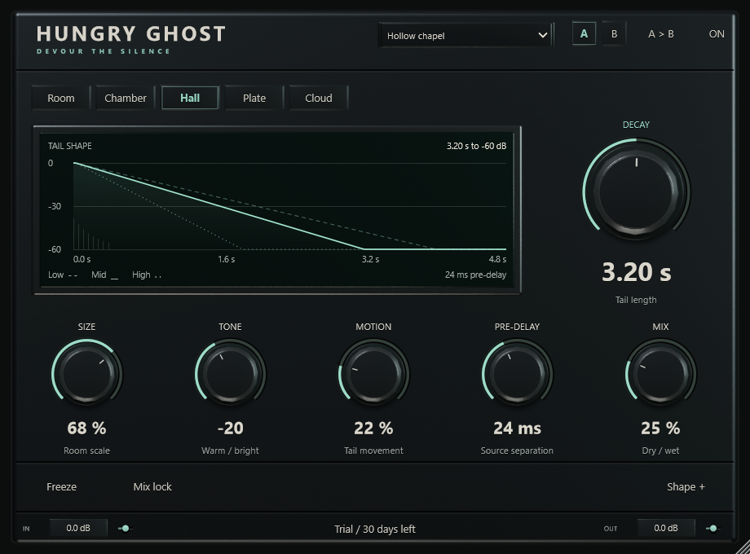
Task: Click the Mid band legend entry
Action: pyautogui.click(x=104, y=275)
